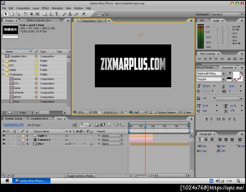Expand the Zix+ layer properties
246x192 pixels.
click(19, 144)
